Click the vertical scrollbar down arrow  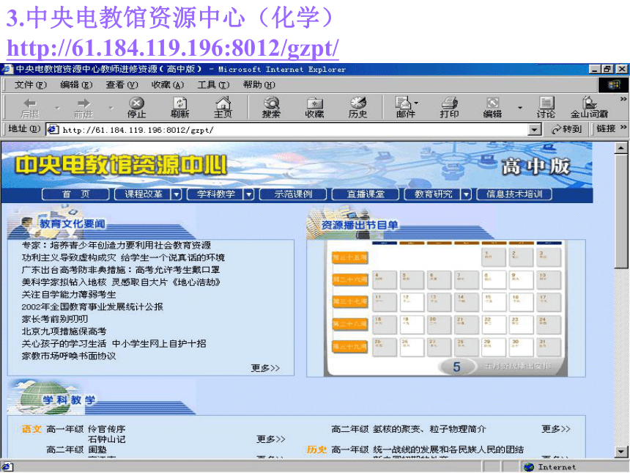pyautogui.click(x=621, y=452)
